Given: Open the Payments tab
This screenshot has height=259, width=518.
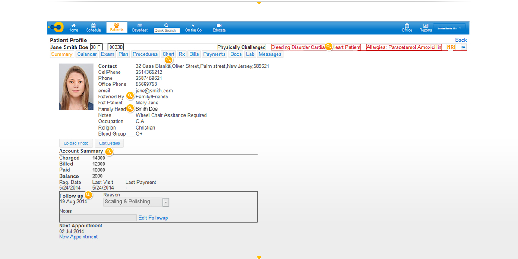Looking at the screenshot, I should click(x=214, y=54).
